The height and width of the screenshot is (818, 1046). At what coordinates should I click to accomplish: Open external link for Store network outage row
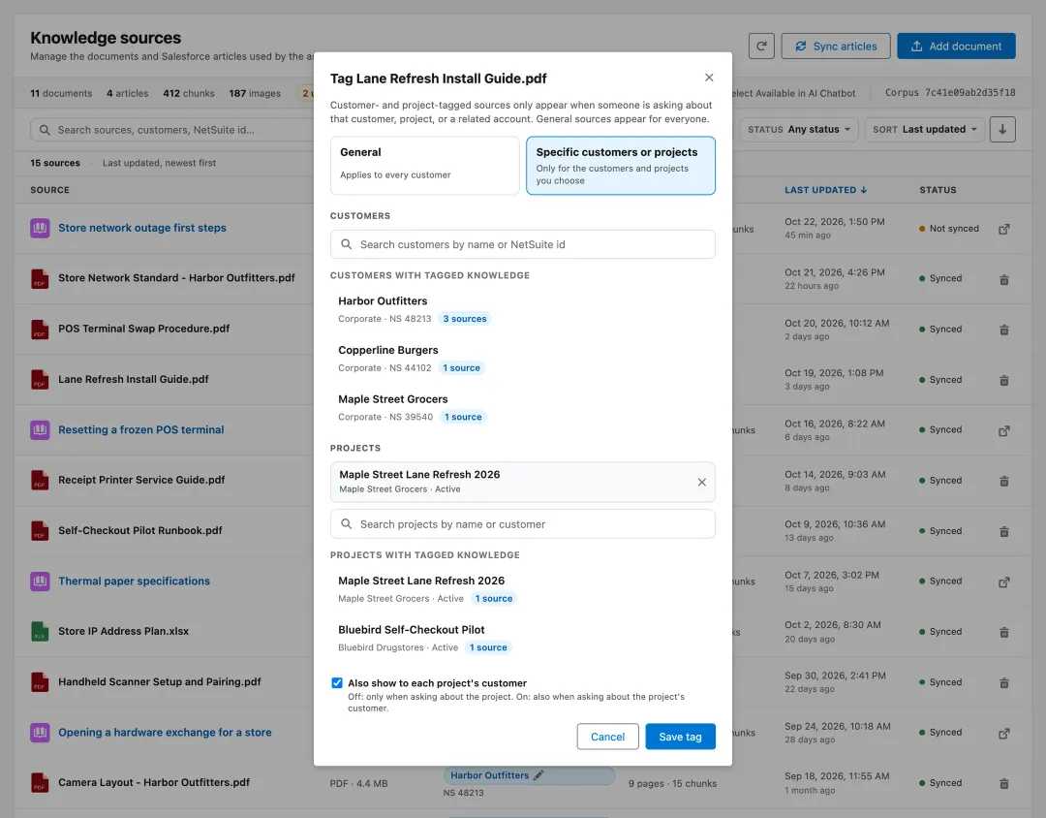click(1003, 229)
